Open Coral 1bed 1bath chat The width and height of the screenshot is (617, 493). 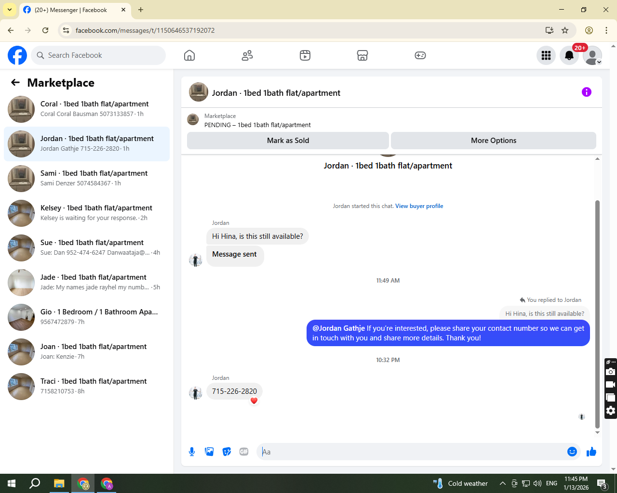click(87, 109)
